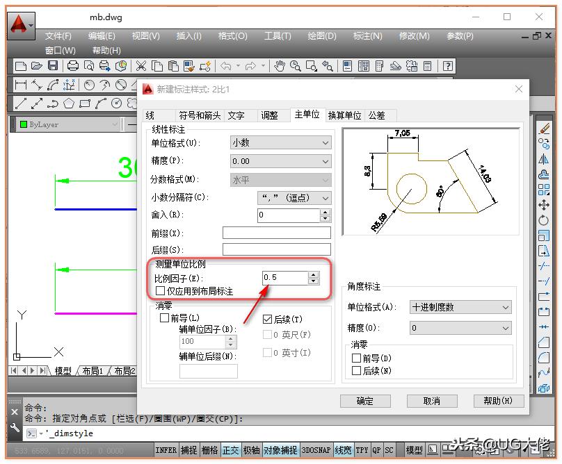Image resolution: width=562 pixels, height=464 pixels.
Task: Select the Mirror tool on right toolbar
Action: pos(545,158)
